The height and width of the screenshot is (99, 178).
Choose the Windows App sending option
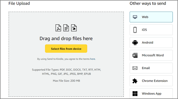151,93
